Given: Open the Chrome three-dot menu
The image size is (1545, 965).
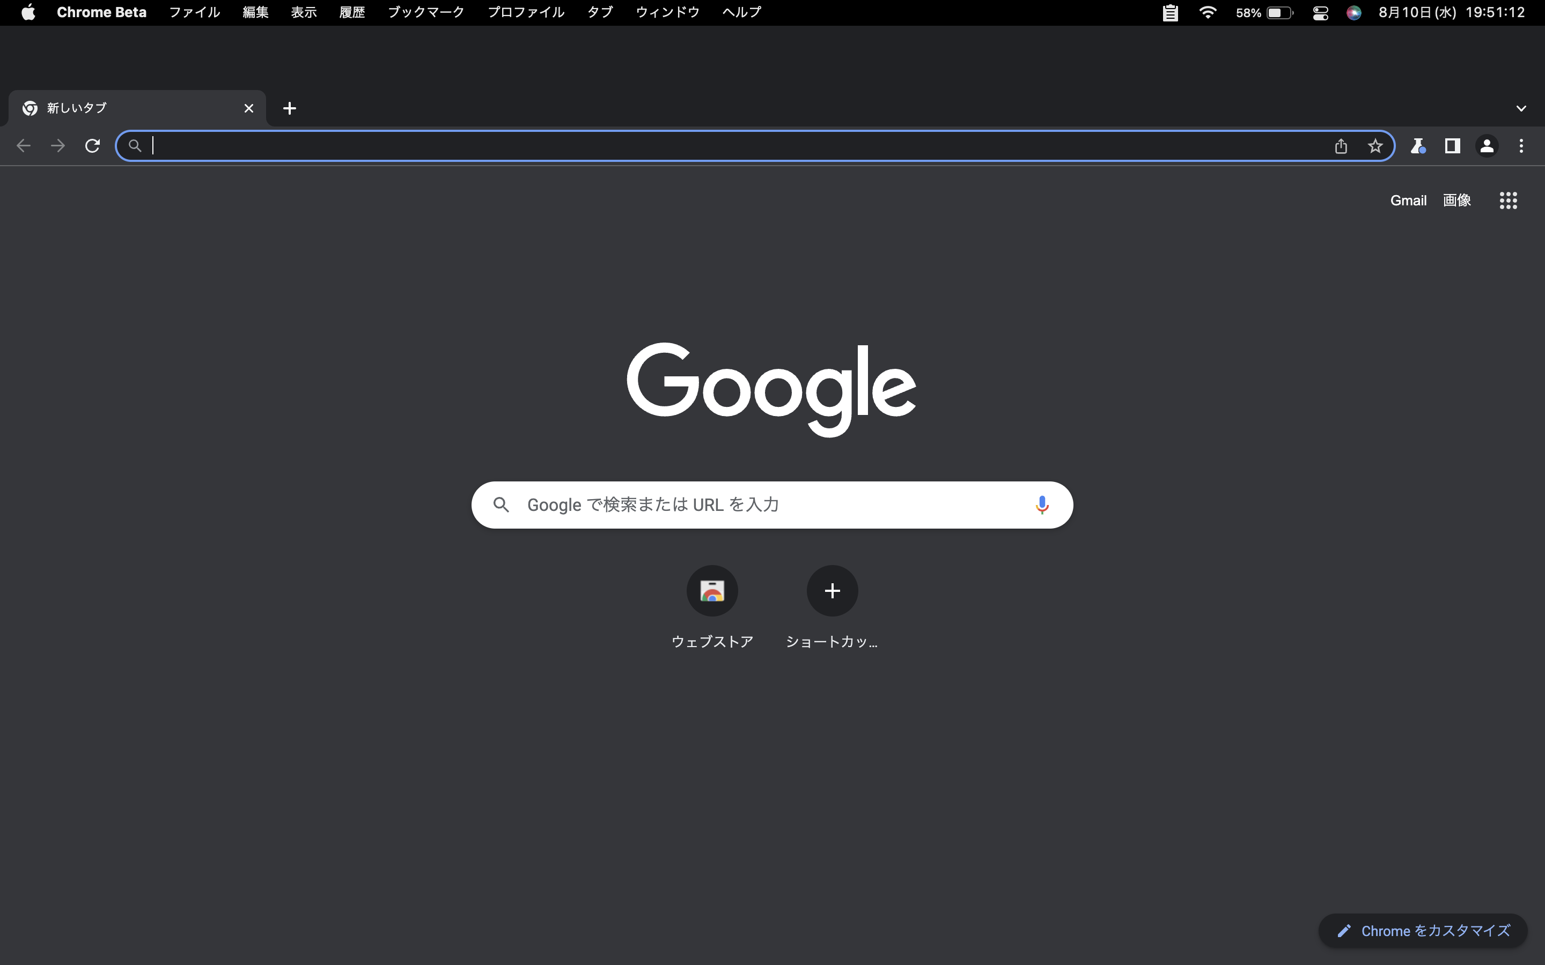Looking at the screenshot, I should [x=1521, y=146].
